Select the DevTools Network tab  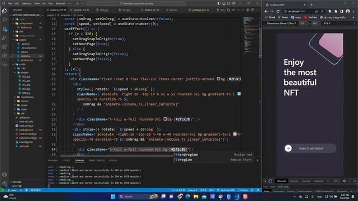click(319, 181)
